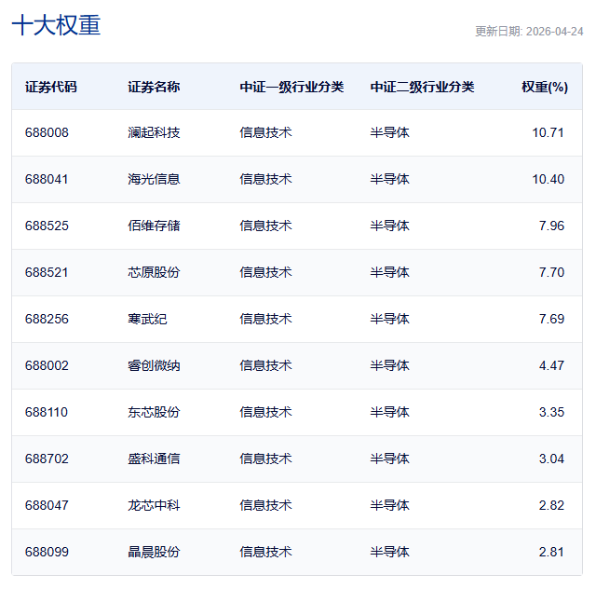Click 海光信息 in the name column
This screenshot has width=596, height=589.
(x=154, y=179)
